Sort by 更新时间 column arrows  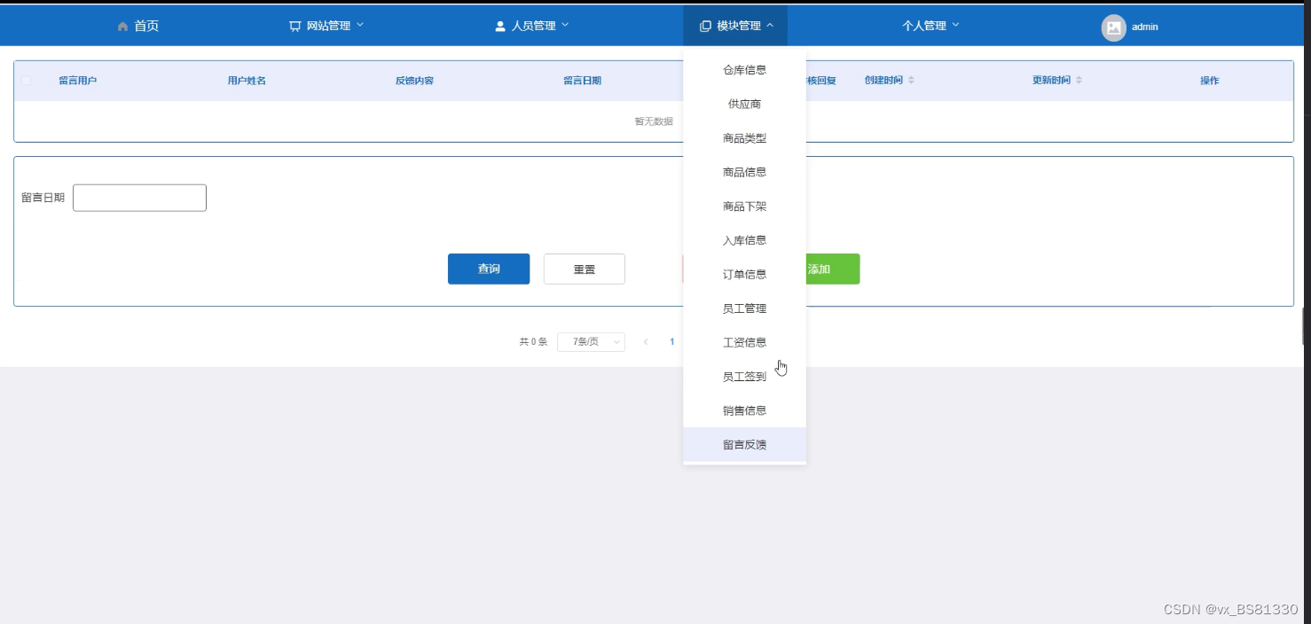(x=1079, y=81)
